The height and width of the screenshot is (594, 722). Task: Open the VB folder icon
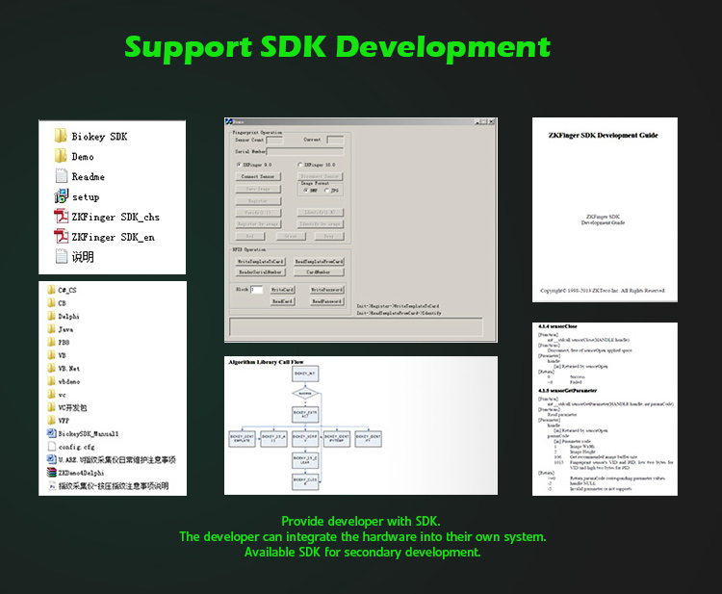(x=52, y=354)
